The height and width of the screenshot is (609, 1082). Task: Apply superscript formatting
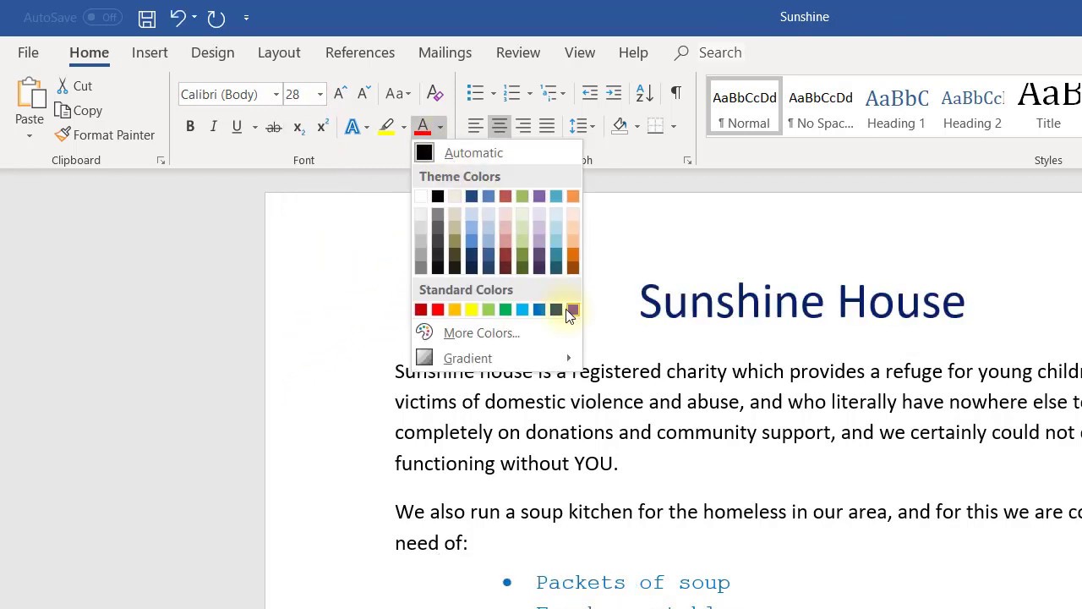pyautogui.click(x=322, y=127)
